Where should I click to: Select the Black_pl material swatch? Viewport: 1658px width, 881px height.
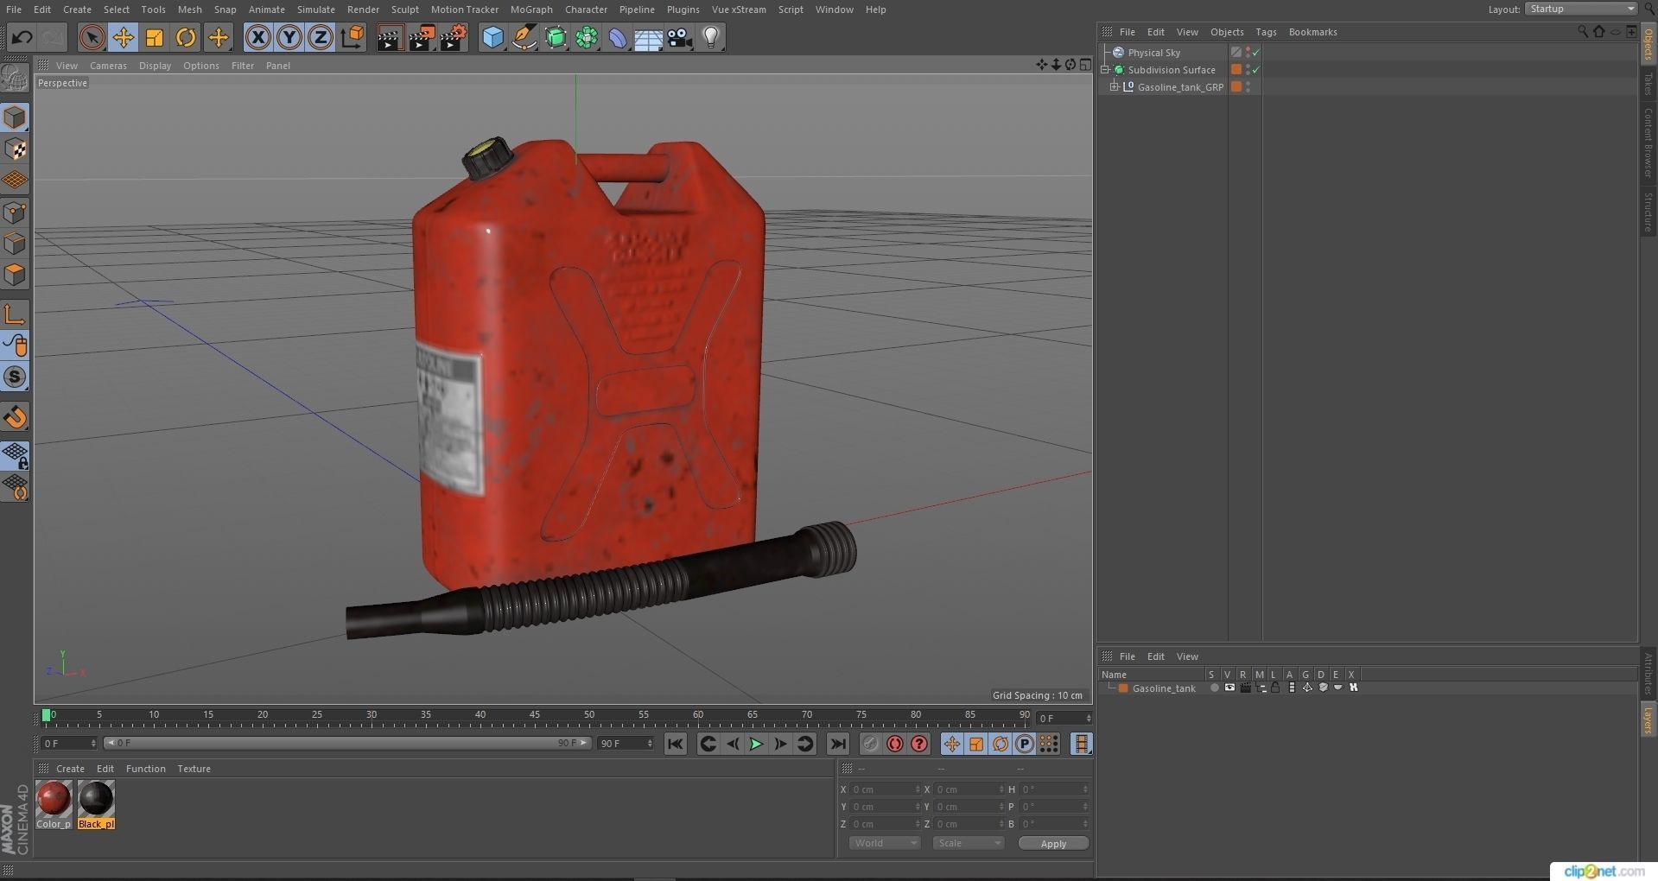point(96,799)
